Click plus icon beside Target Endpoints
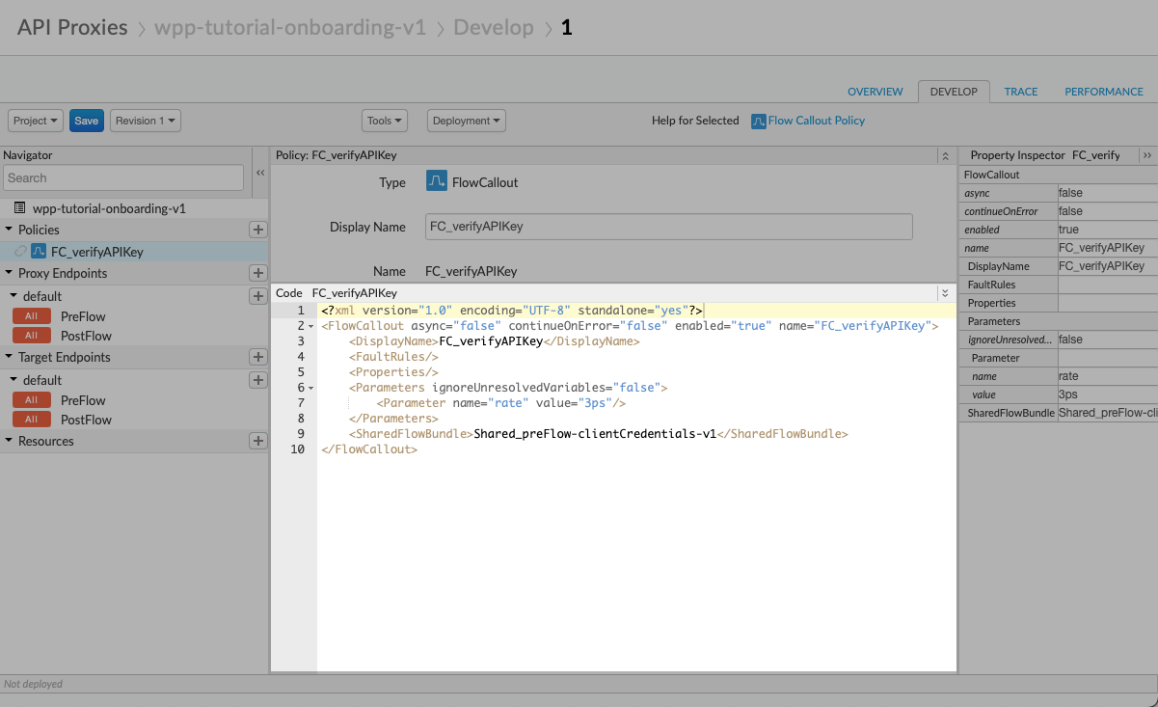Viewport: 1158px width, 707px height. tap(257, 357)
